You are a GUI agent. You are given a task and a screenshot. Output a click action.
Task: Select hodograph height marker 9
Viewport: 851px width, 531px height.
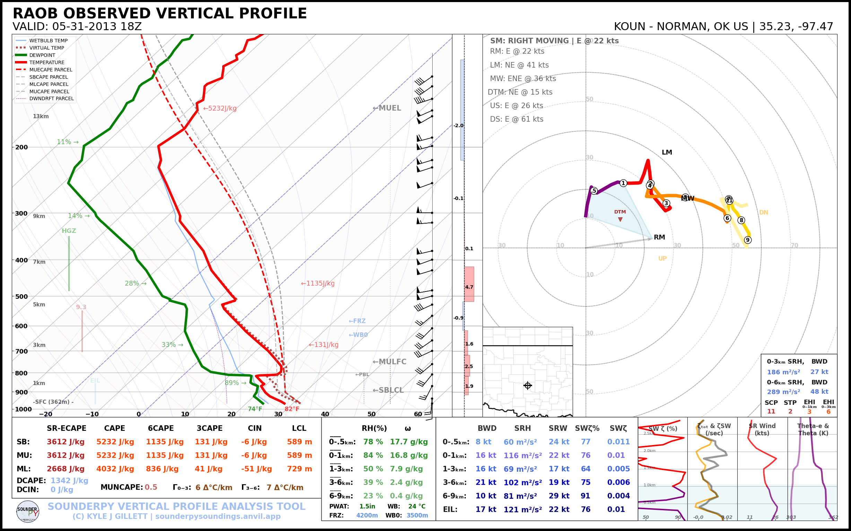click(748, 240)
